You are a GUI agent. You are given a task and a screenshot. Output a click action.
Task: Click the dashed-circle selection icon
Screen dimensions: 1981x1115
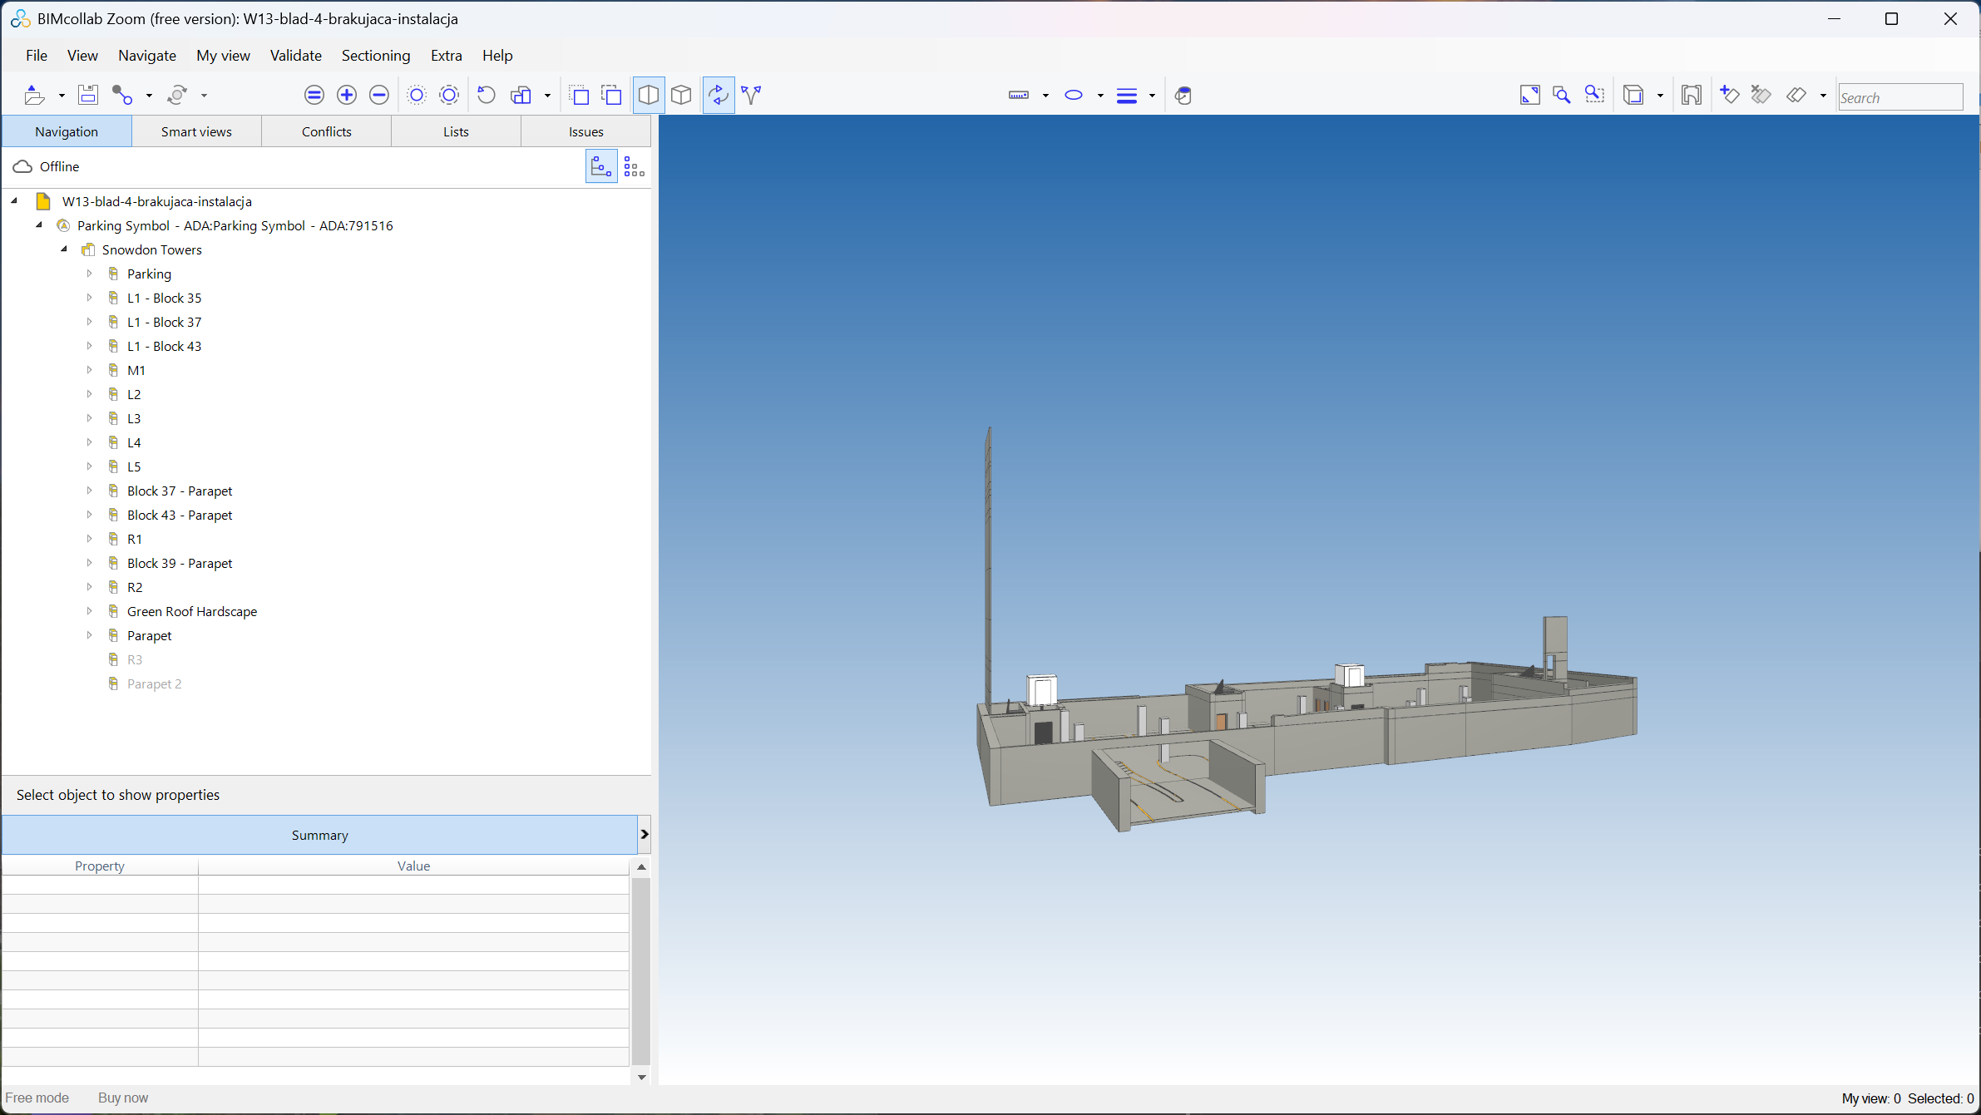point(449,96)
